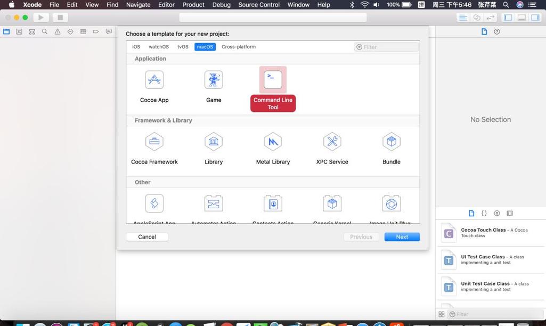Open the Source Control menu

point(259,4)
